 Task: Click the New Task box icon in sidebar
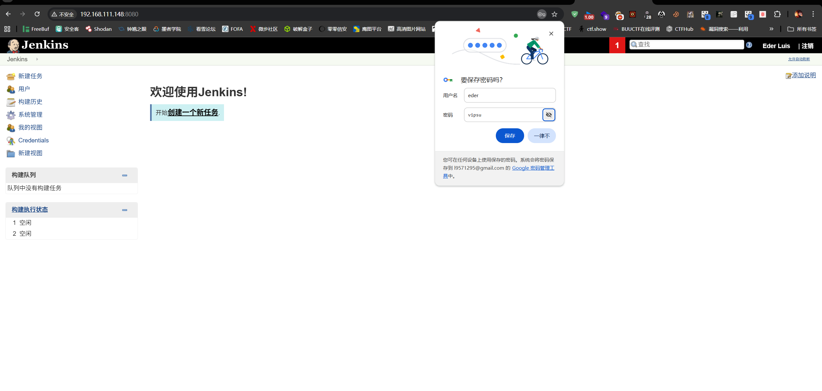tap(11, 76)
